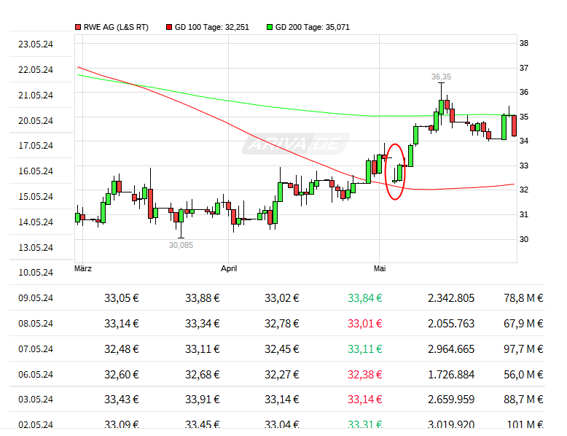Click the high price 33,91 €
Image resolution: width=567 pixels, height=436 pixels.
(x=203, y=399)
